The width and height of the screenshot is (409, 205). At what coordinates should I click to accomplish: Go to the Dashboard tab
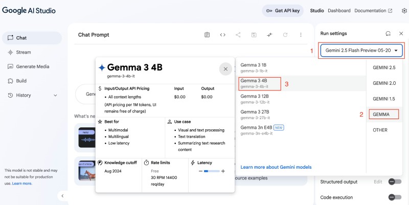[339, 11]
